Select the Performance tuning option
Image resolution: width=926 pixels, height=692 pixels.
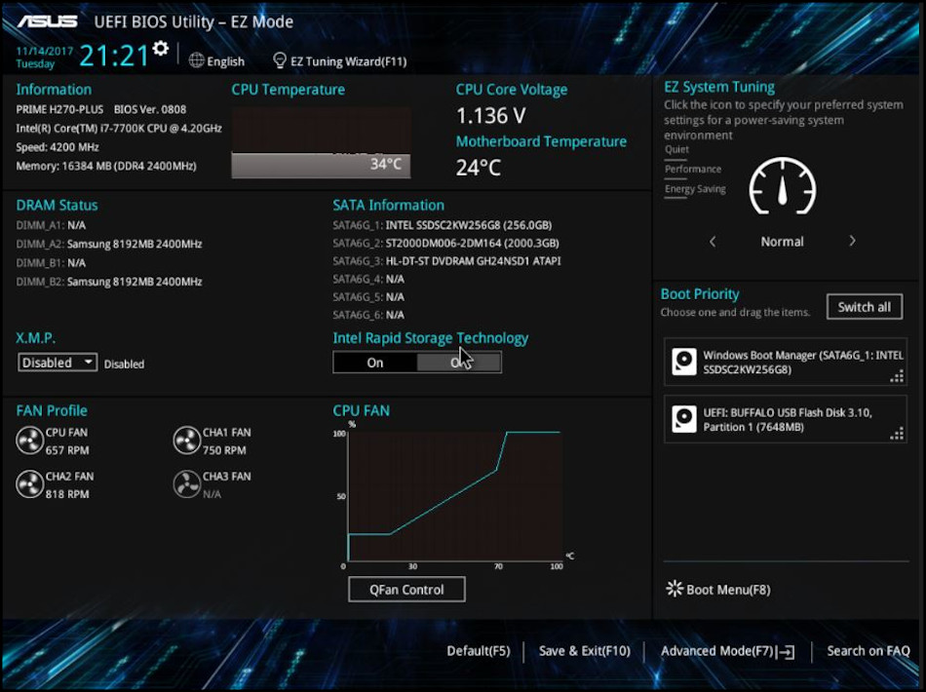pos(693,169)
